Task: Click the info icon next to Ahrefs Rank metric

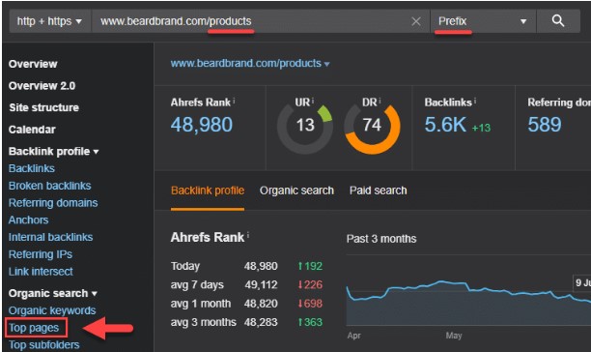Action: (234, 101)
